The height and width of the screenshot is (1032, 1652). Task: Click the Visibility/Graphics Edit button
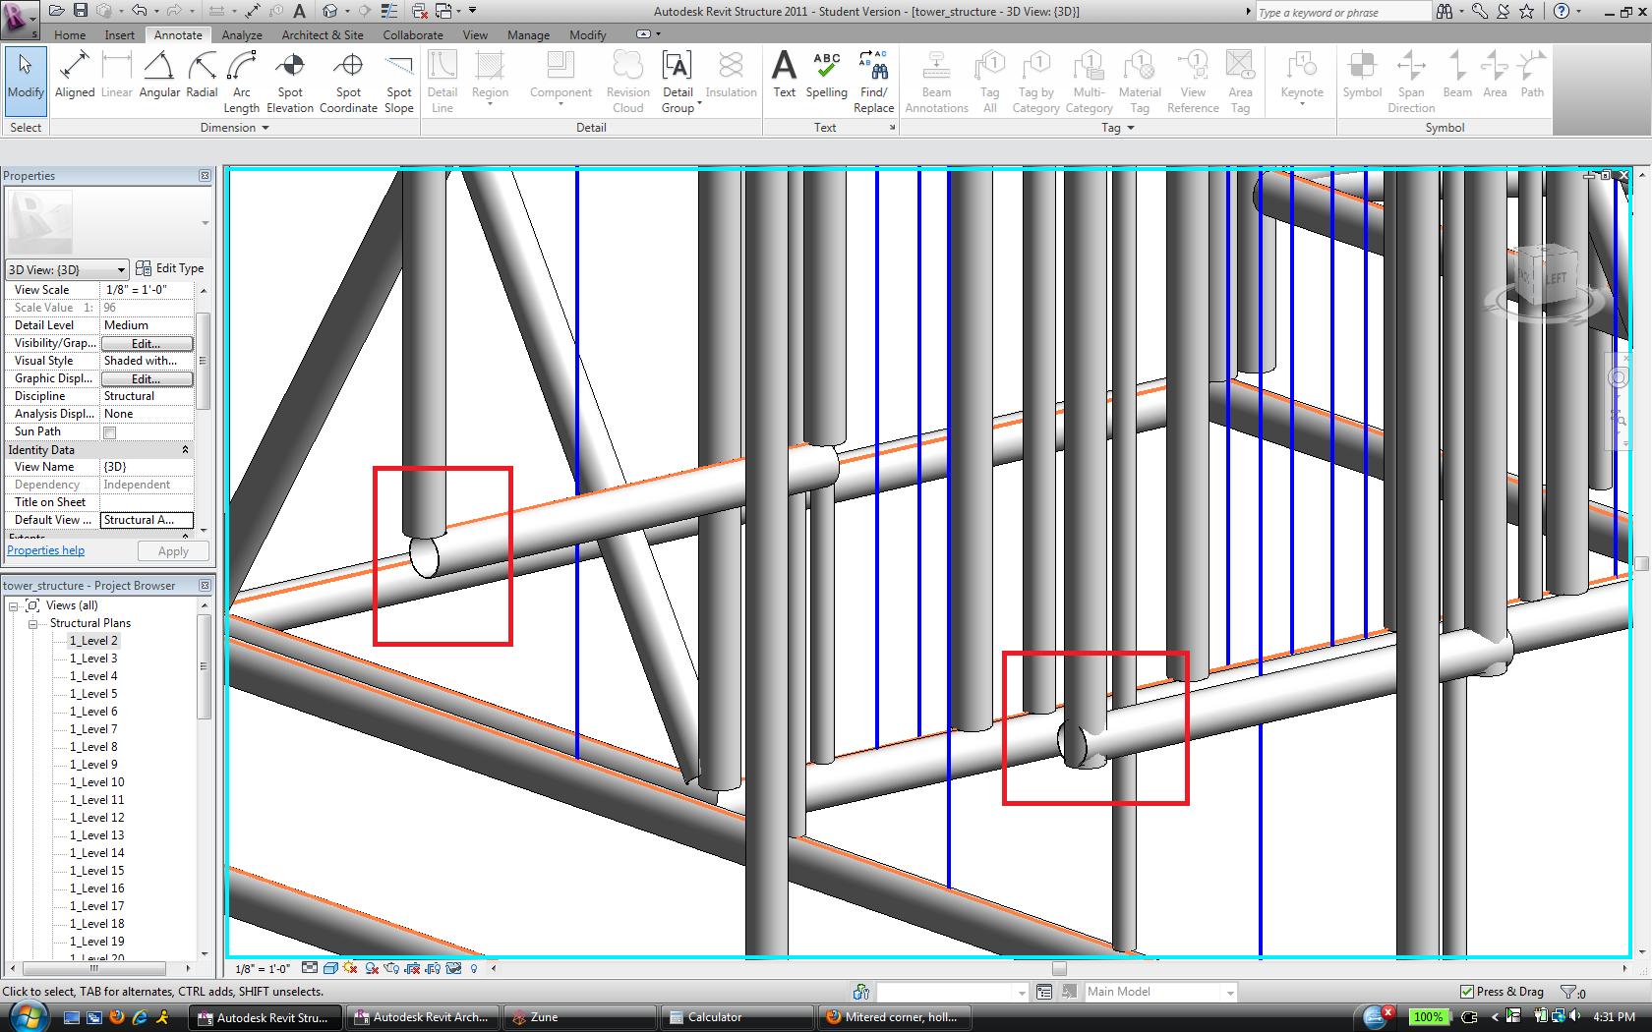click(x=147, y=343)
